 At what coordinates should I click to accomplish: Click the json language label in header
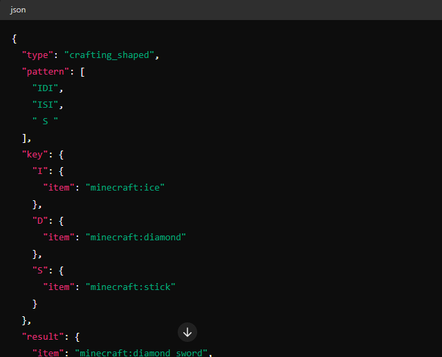(x=17, y=10)
